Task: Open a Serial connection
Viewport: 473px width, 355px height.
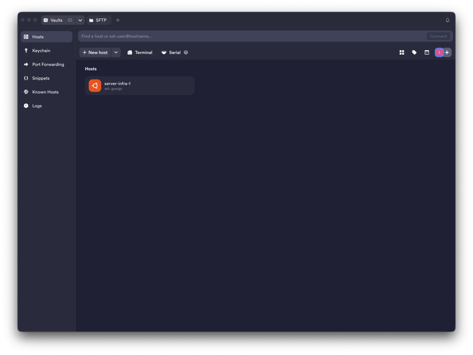Action: click(171, 52)
